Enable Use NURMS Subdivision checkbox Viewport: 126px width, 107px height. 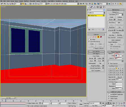[x=109, y=94]
